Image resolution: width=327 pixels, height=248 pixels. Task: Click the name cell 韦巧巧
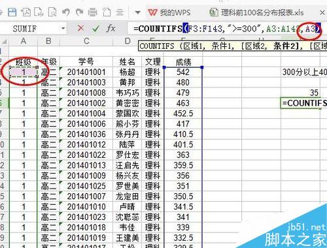(127, 93)
